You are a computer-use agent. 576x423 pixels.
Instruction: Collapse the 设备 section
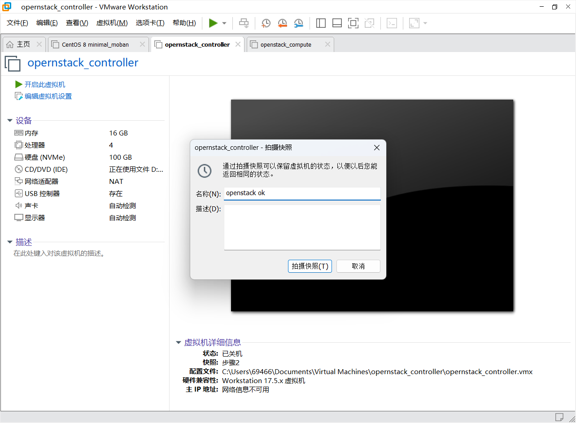pos(10,121)
